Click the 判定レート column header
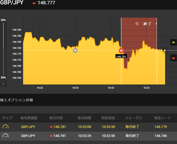177x144 pixels. pos(163,118)
